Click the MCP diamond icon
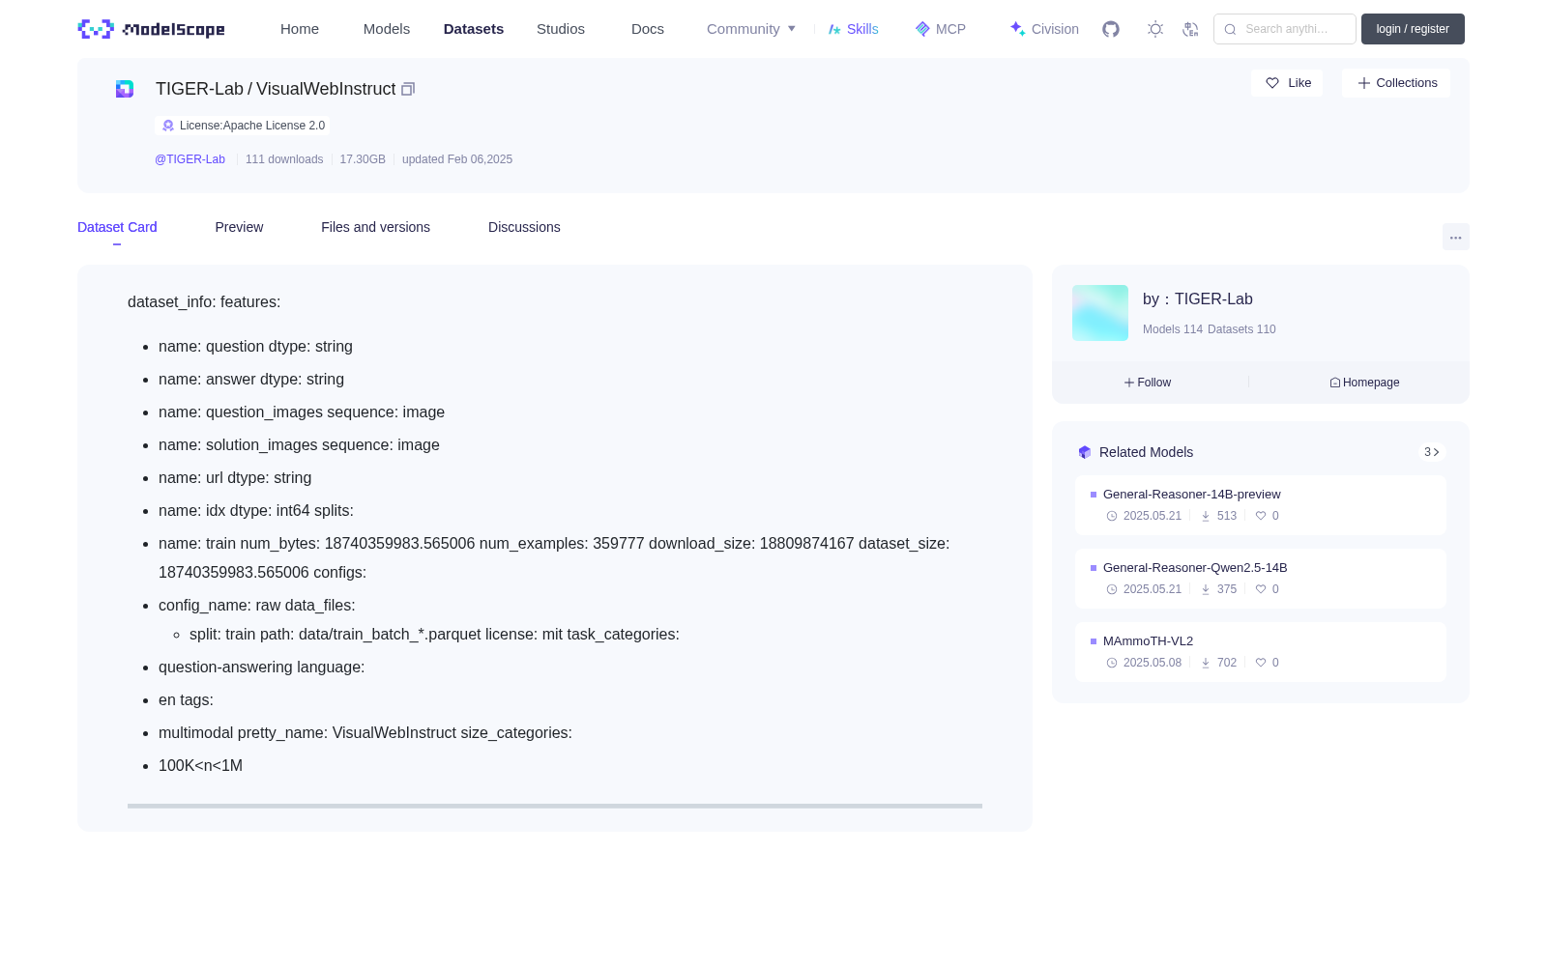Image resolution: width=1547 pixels, height=966 pixels. coord(922,29)
